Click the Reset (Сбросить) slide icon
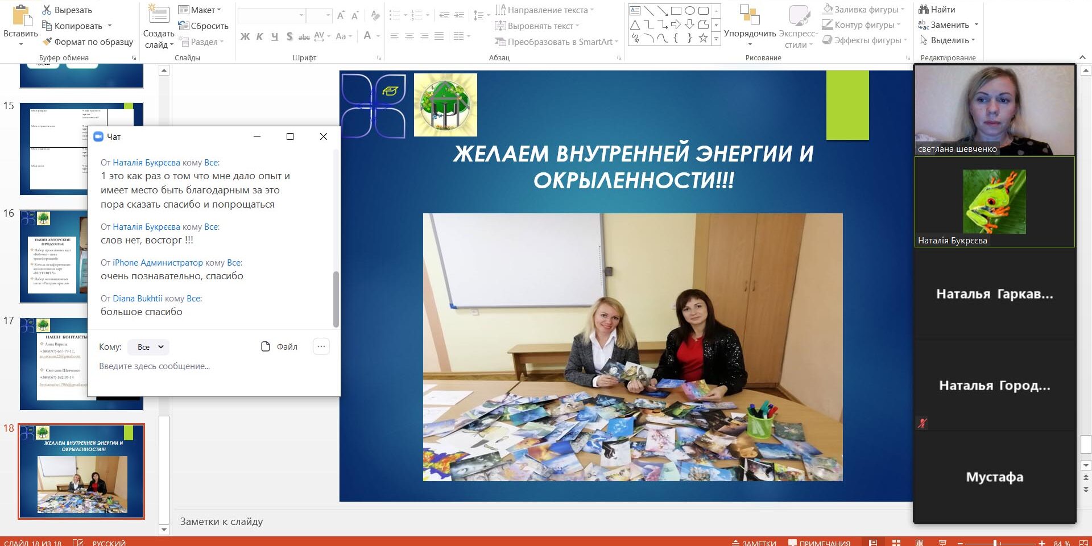Viewport: 1092px width, 546px height. 183,26
